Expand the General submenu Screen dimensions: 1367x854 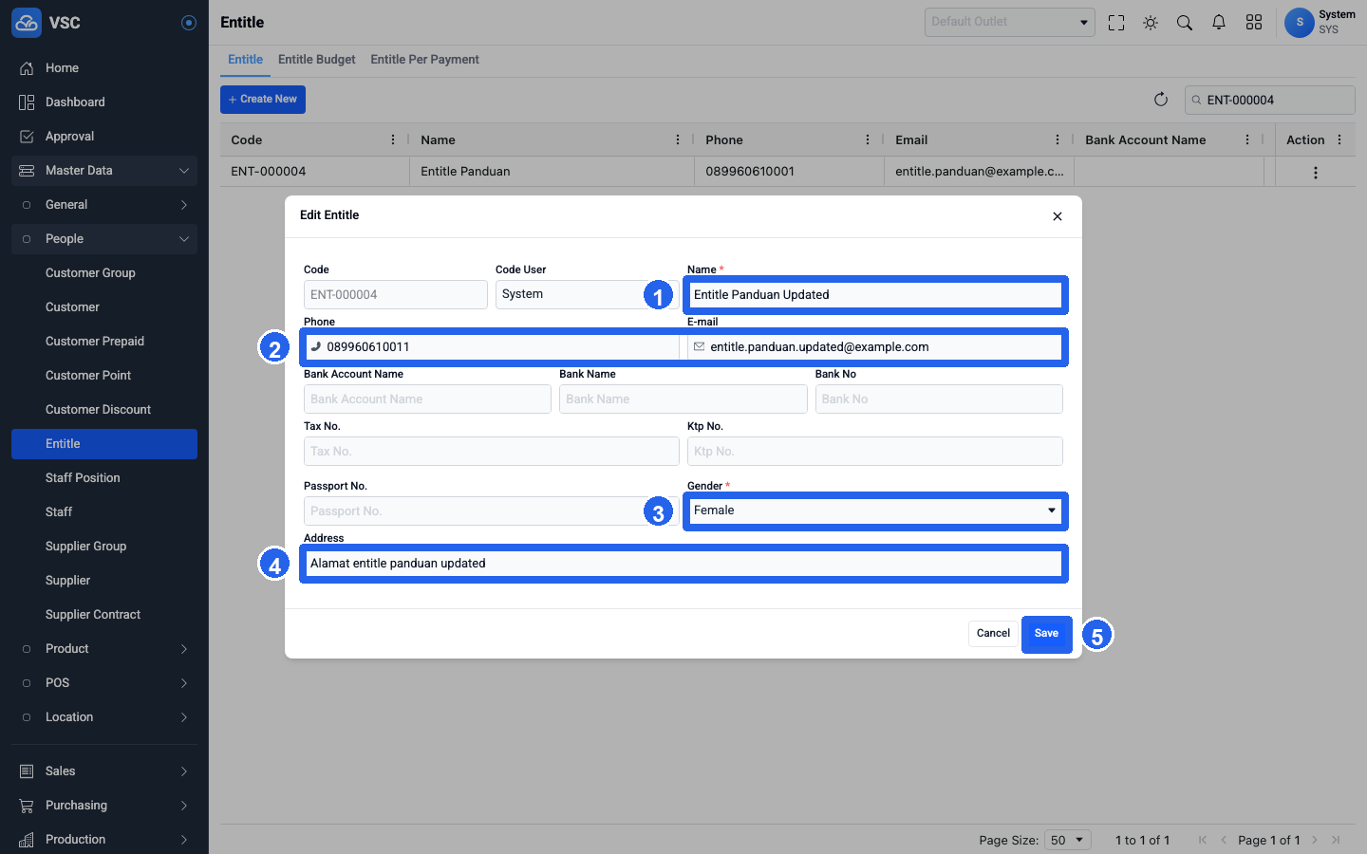coord(104,205)
